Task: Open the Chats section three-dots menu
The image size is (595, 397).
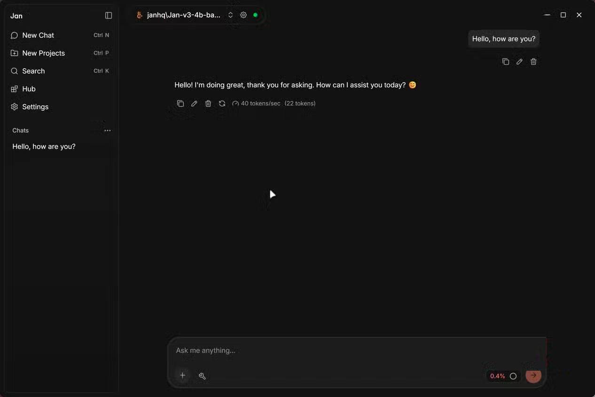Action: 108,131
